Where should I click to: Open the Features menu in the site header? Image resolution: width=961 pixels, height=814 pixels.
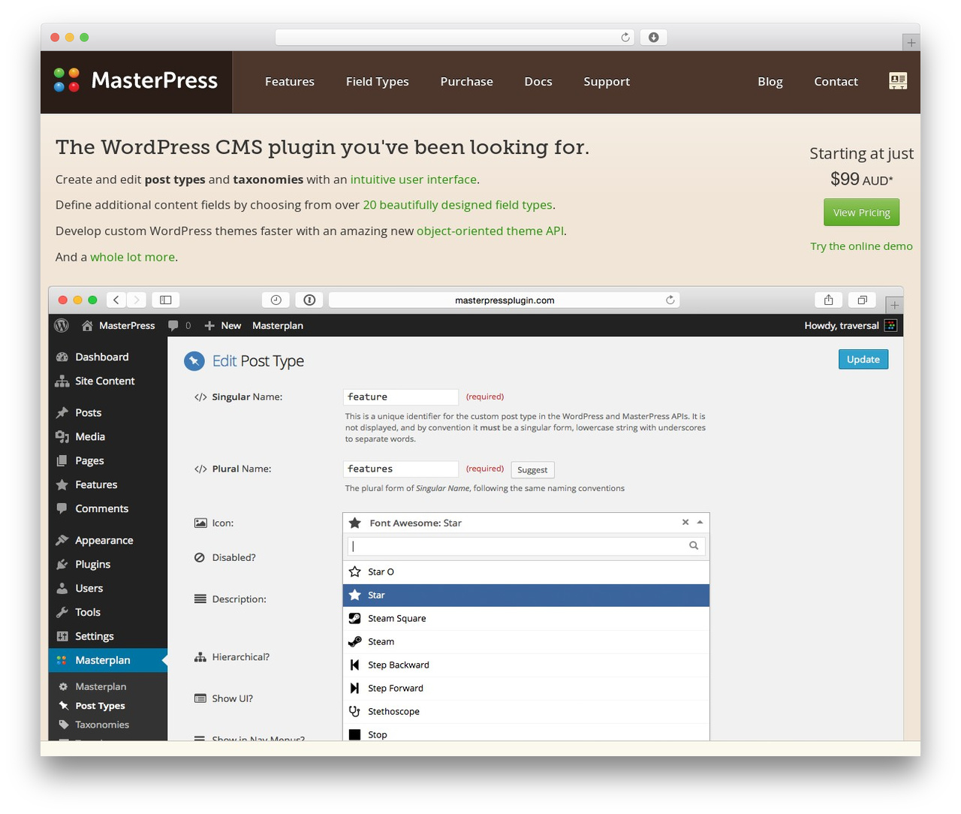click(x=290, y=81)
